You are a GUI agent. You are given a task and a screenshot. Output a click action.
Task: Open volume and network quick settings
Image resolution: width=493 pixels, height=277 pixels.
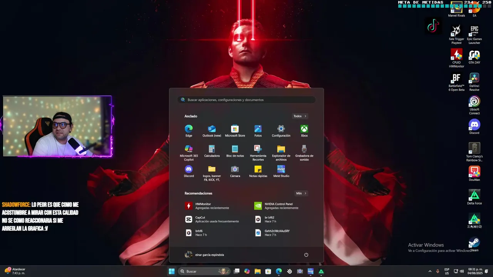click(x=459, y=271)
